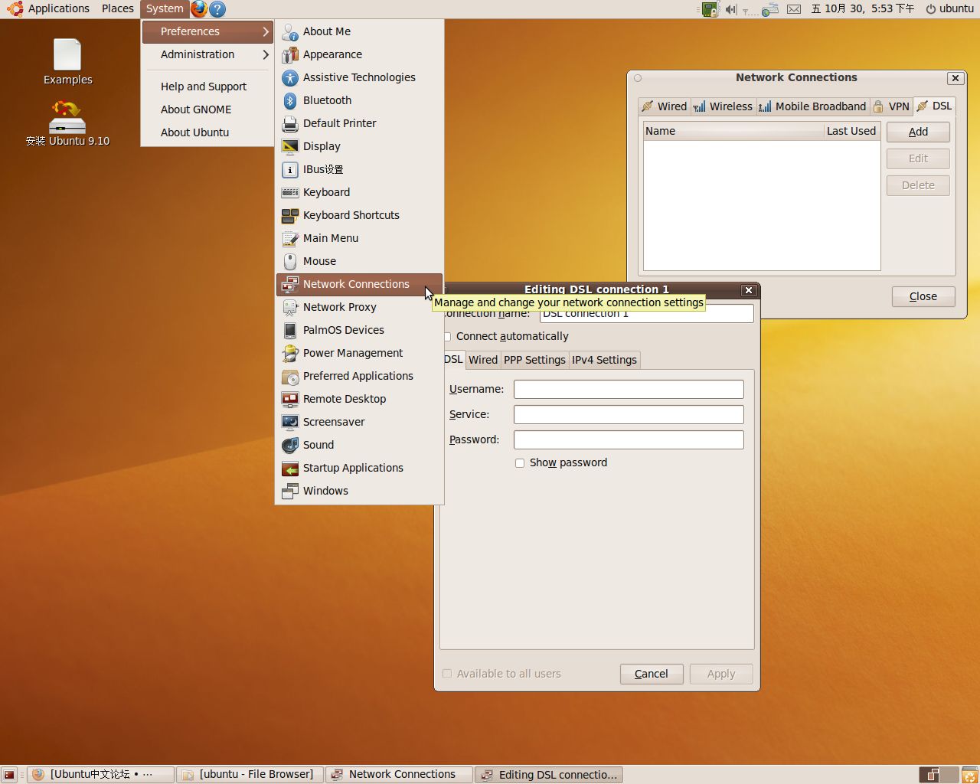This screenshot has height=784, width=980.
Task: Click the Show Desktop button in bottom panel
Action: 9,775
